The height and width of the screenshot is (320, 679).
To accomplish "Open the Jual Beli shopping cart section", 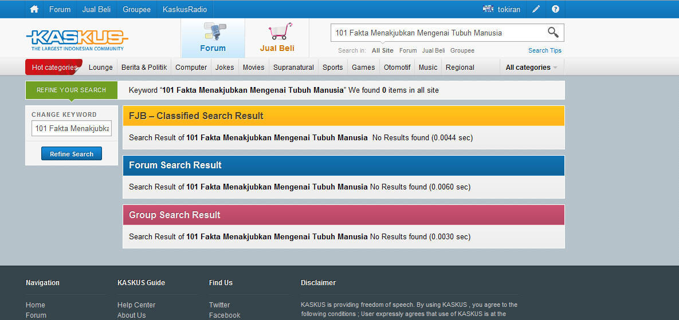I will point(277,38).
